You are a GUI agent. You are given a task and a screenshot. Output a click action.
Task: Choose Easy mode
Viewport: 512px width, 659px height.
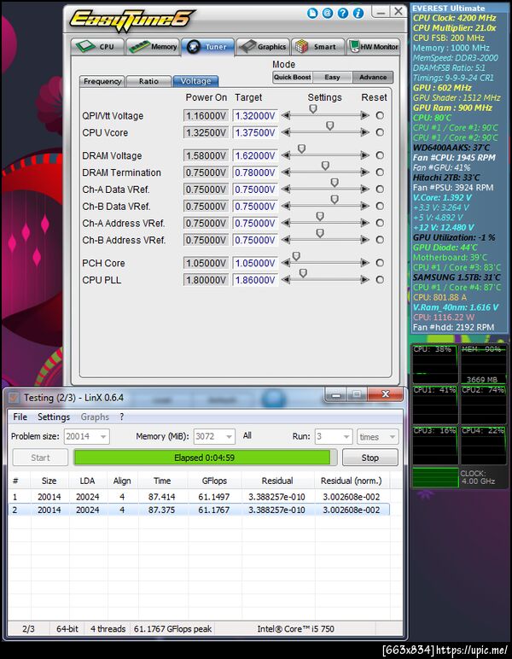[332, 78]
